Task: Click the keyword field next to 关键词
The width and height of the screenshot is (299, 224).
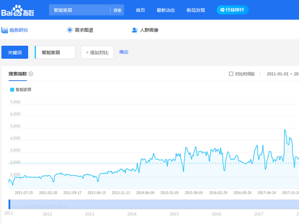Action: pos(56,52)
